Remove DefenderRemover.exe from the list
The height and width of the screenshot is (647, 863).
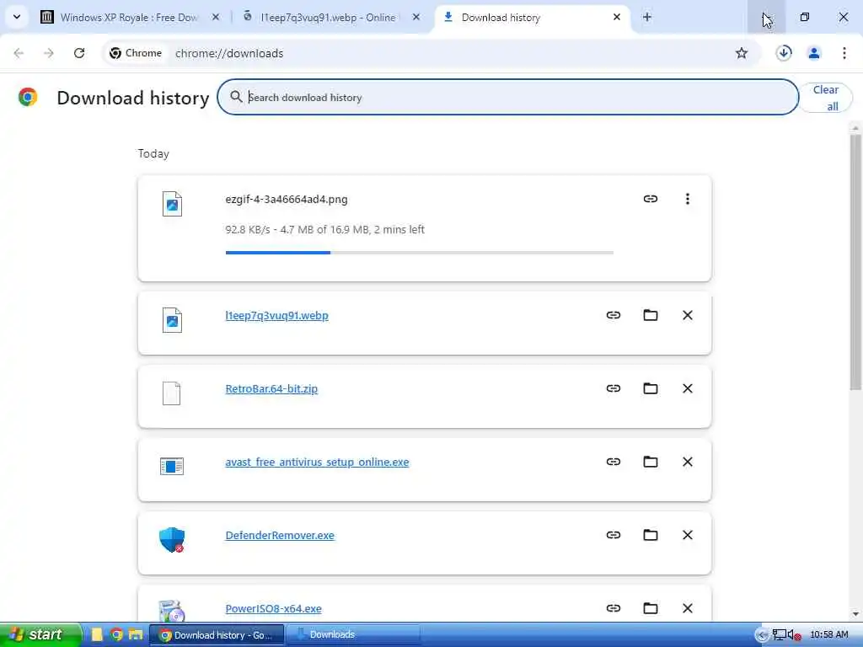click(x=687, y=535)
